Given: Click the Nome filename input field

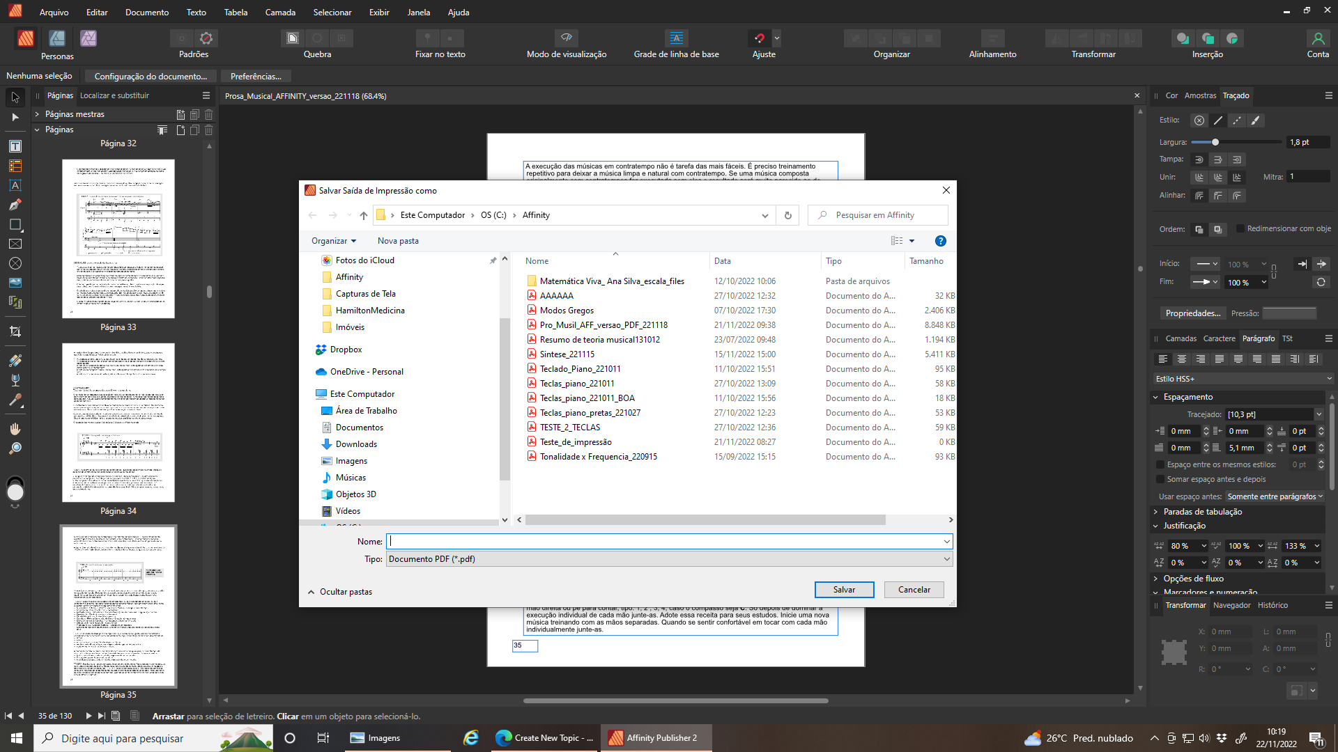Looking at the screenshot, I should pos(669,541).
